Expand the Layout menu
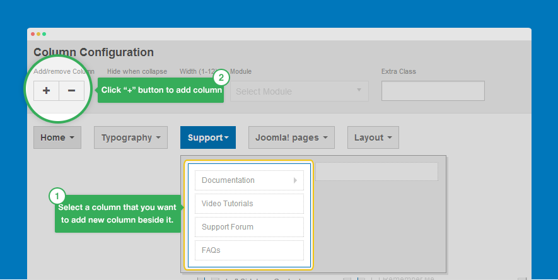Viewport: 558px width, 280px height. click(373, 137)
